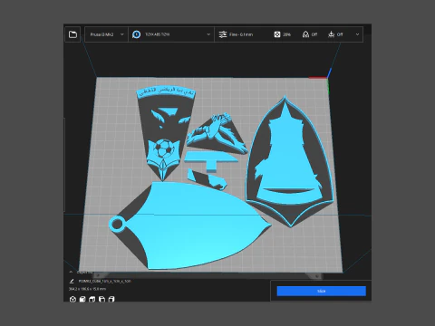Click the support Off icon
Image resolution: width=435 pixels, height=326 pixels.
pos(305,34)
